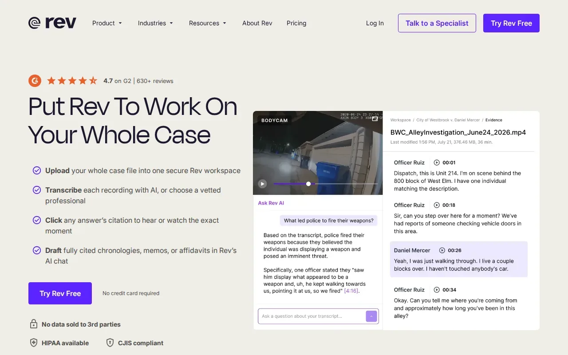568x355 pixels.
Task: Click the five-star rating icons
Action: click(x=72, y=81)
